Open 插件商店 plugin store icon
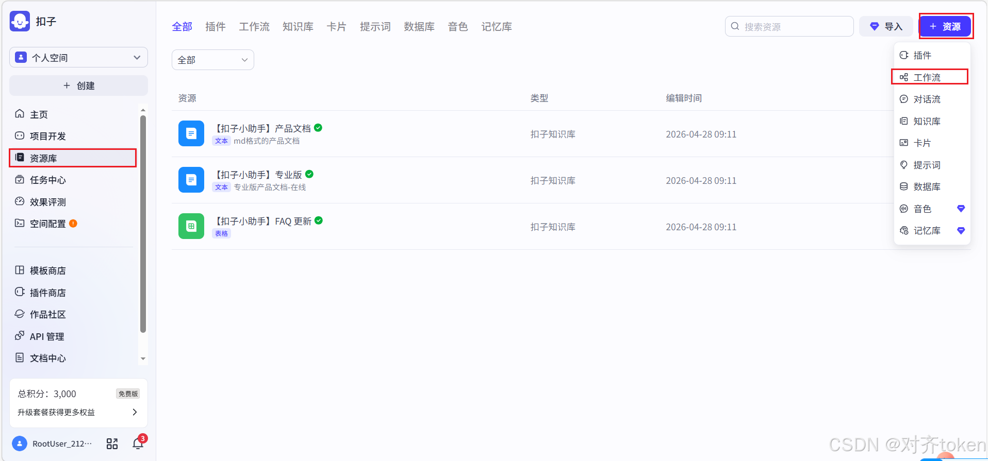The height and width of the screenshot is (461, 988). (x=20, y=292)
